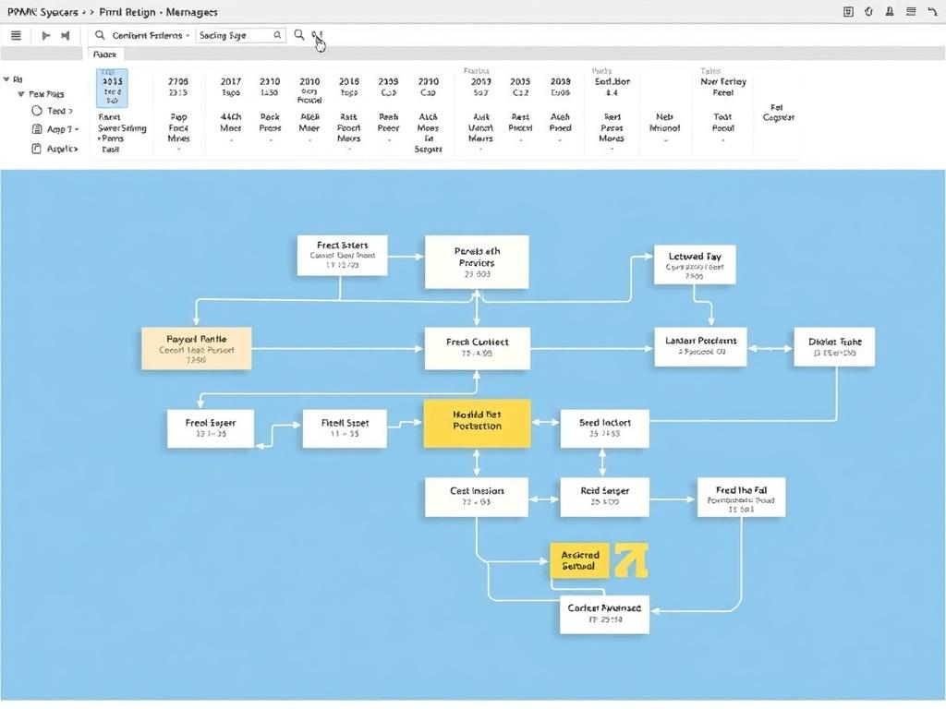The width and height of the screenshot is (946, 709).
Task: Click the small tool icon under the cursor
Action: click(x=315, y=34)
